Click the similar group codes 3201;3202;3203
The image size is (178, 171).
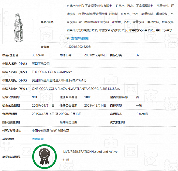80,47
